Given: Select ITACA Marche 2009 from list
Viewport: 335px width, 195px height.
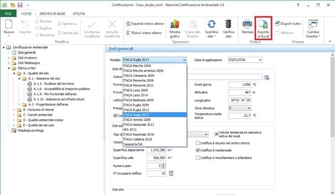Looking at the screenshot, I should [154, 66].
